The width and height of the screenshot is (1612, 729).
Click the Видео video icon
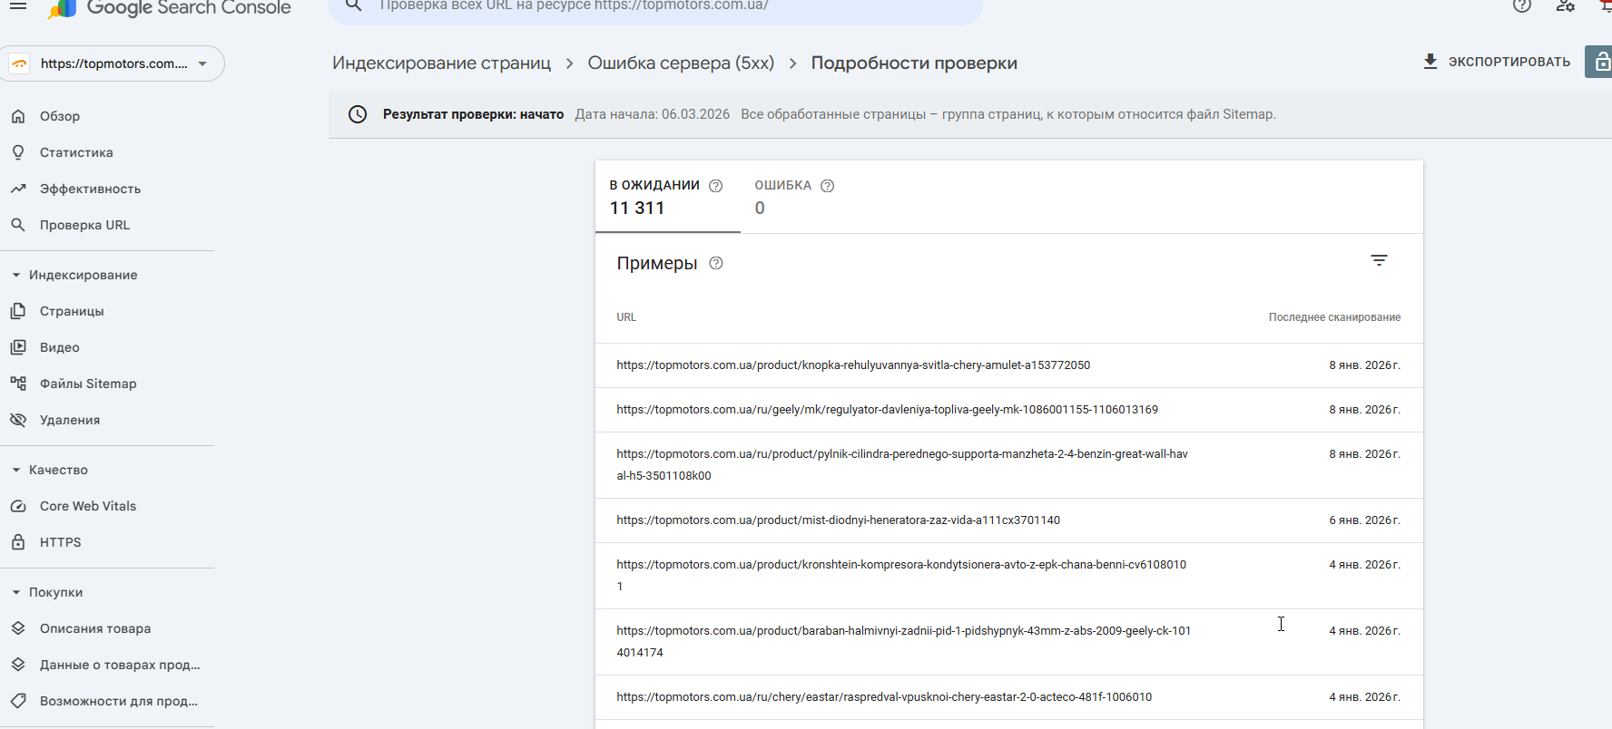click(18, 347)
